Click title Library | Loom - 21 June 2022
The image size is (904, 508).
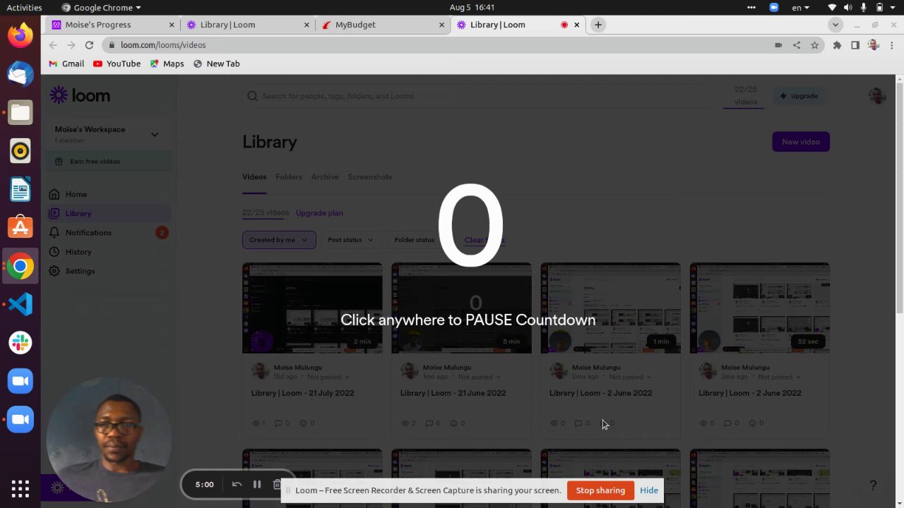click(453, 393)
